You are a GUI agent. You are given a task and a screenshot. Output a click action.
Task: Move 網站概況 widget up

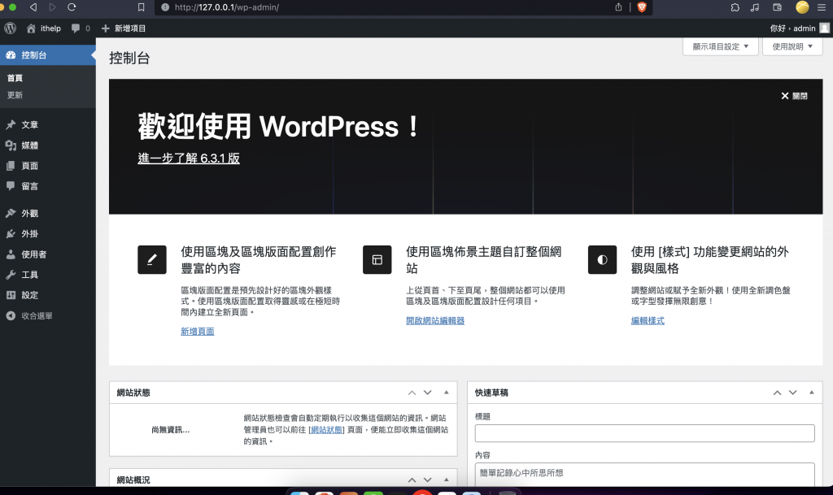click(412, 480)
